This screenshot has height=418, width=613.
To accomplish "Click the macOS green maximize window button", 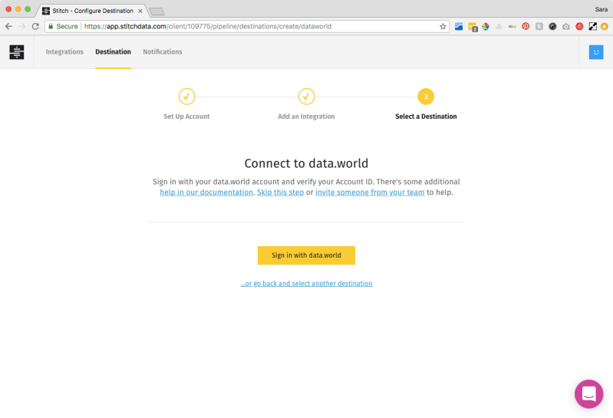I will pyautogui.click(x=28, y=9).
